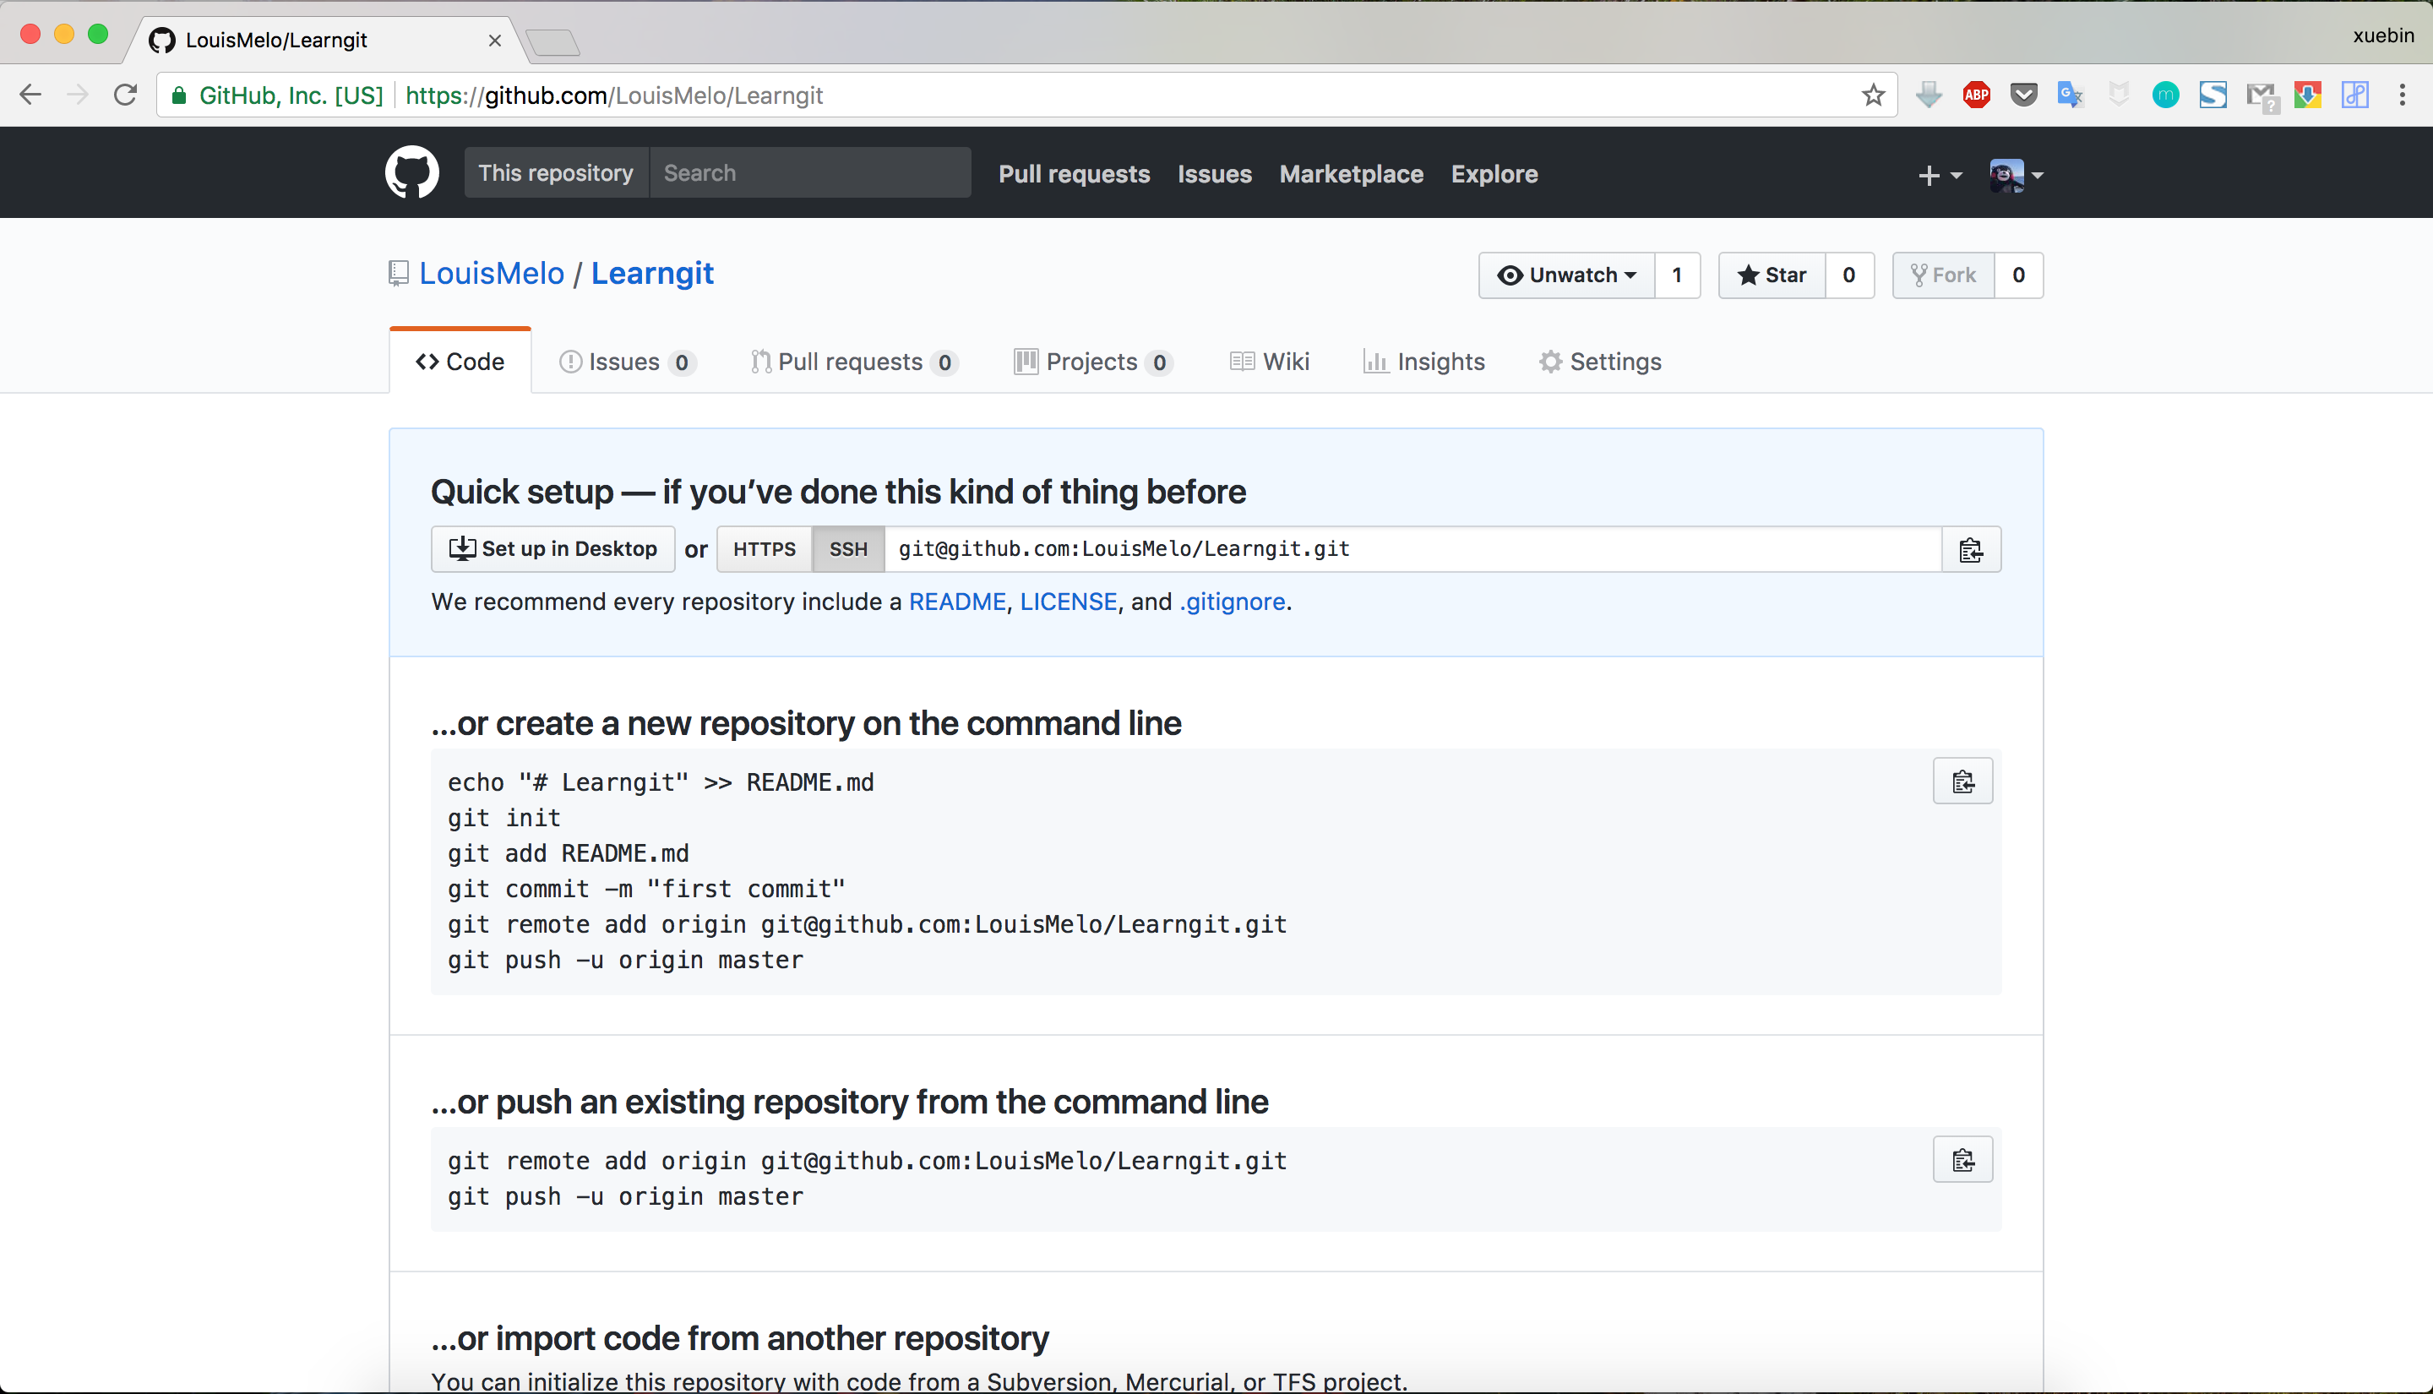Open the Pocket extension icon
Viewport: 2433px width, 1394px height.
coord(2023,95)
